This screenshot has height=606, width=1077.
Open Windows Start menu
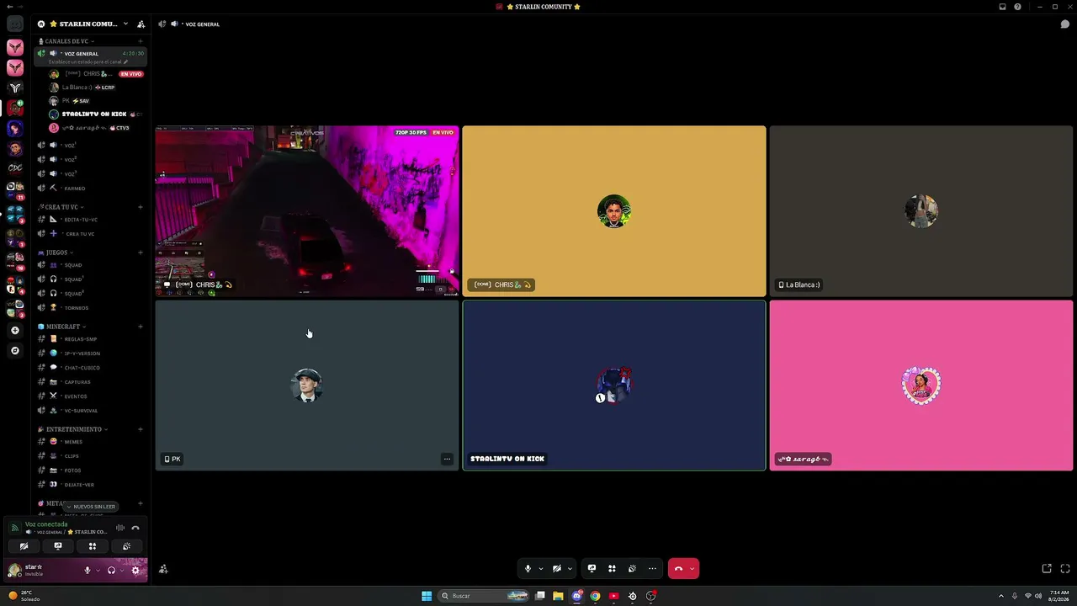(x=427, y=596)
